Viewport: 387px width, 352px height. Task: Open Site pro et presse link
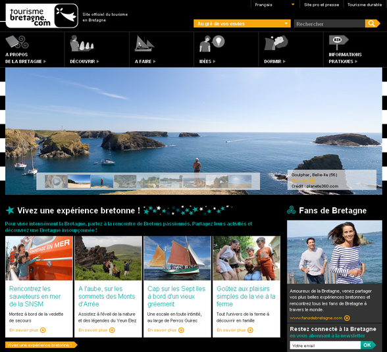click(321, 5)
